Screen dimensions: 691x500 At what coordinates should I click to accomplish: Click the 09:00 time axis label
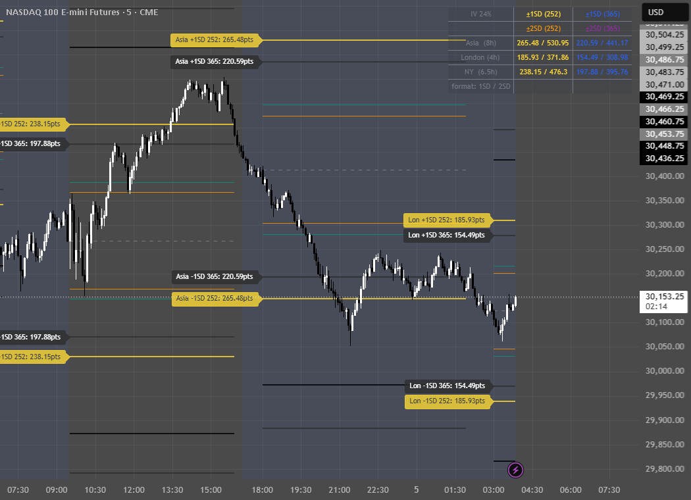(57, 490)
